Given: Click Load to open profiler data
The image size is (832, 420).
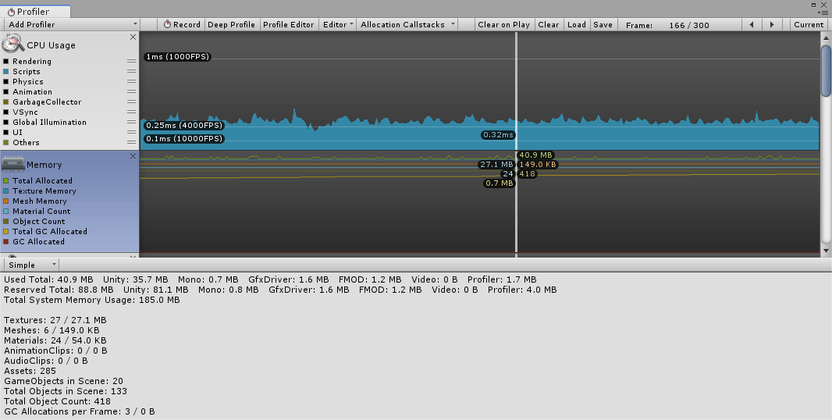Looking at the screenshot, I should click(576, 24).
